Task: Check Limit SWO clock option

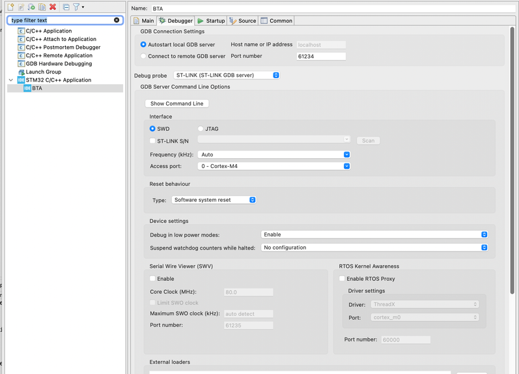Action: pos(152,302)
